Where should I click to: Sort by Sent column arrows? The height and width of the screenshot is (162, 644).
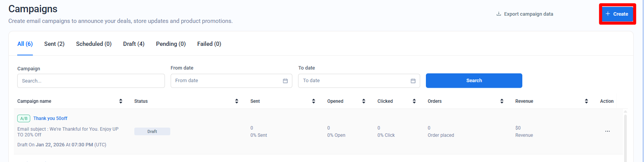pos(313,101)
